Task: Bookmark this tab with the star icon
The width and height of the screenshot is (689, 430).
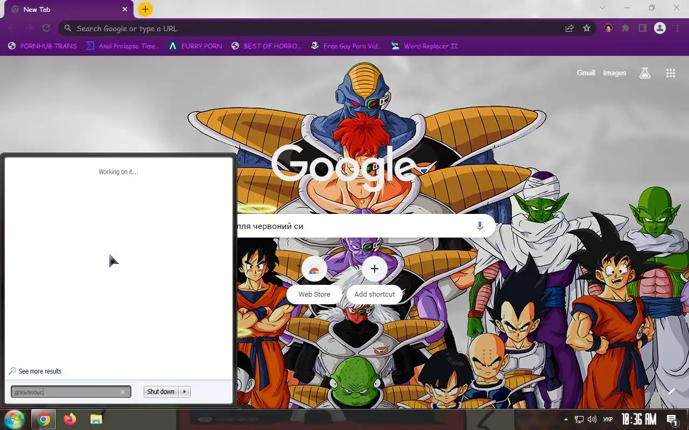Action: click(x=587, y=28)
